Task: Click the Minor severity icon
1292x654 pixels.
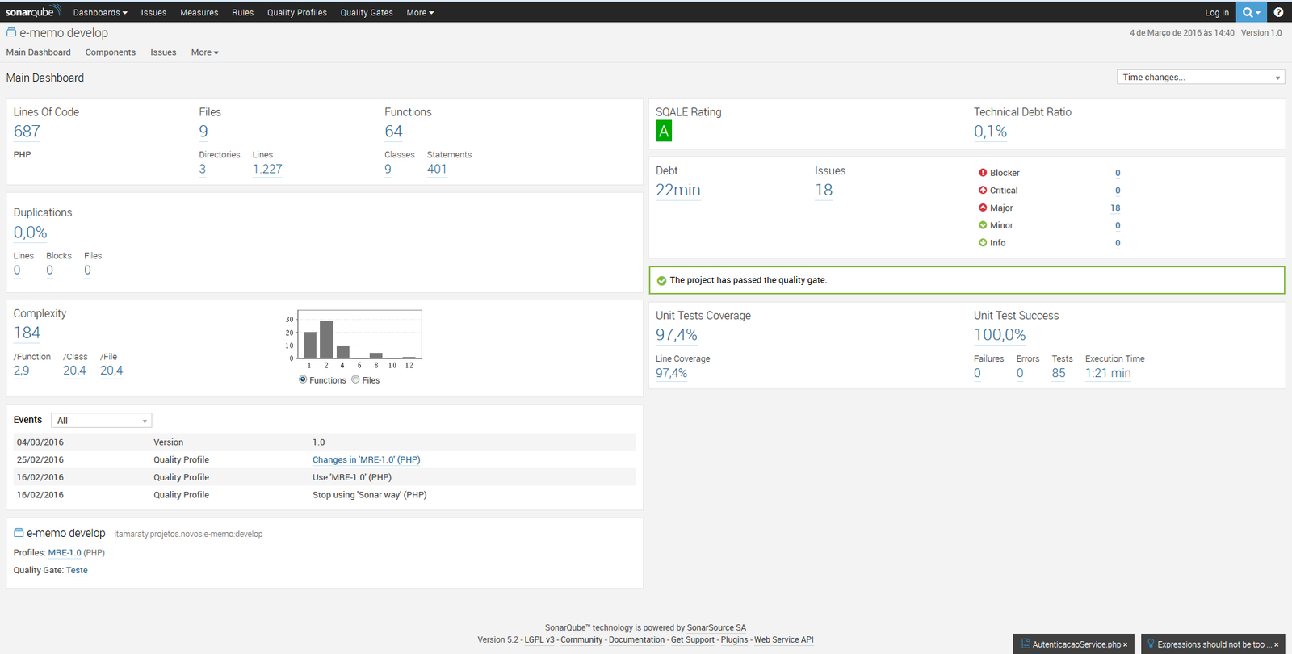Action: point(983,225)
